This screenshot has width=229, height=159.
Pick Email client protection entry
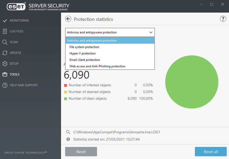[x=85, y=60]
